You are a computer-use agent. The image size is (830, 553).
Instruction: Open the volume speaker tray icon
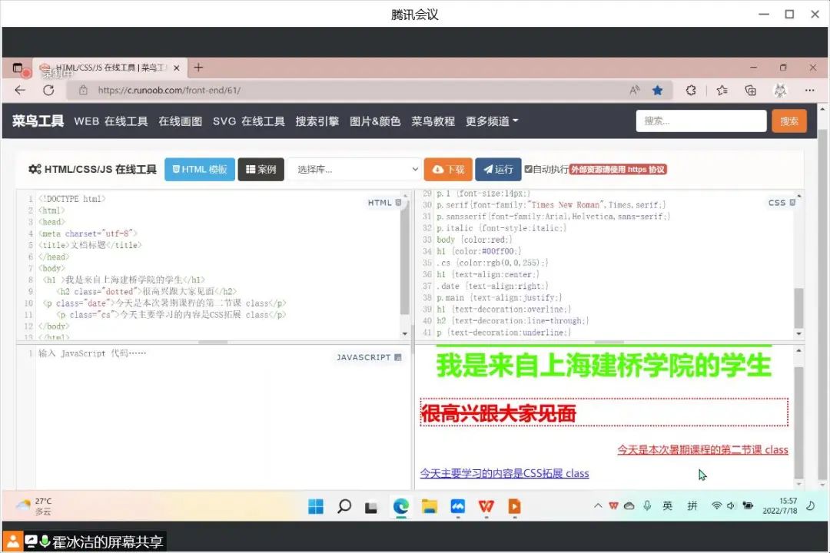[x=731, y=506]
